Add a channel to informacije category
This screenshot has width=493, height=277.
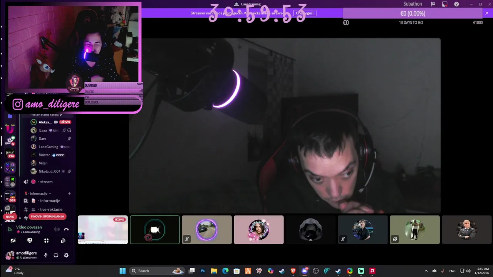(x=69, y=194)
